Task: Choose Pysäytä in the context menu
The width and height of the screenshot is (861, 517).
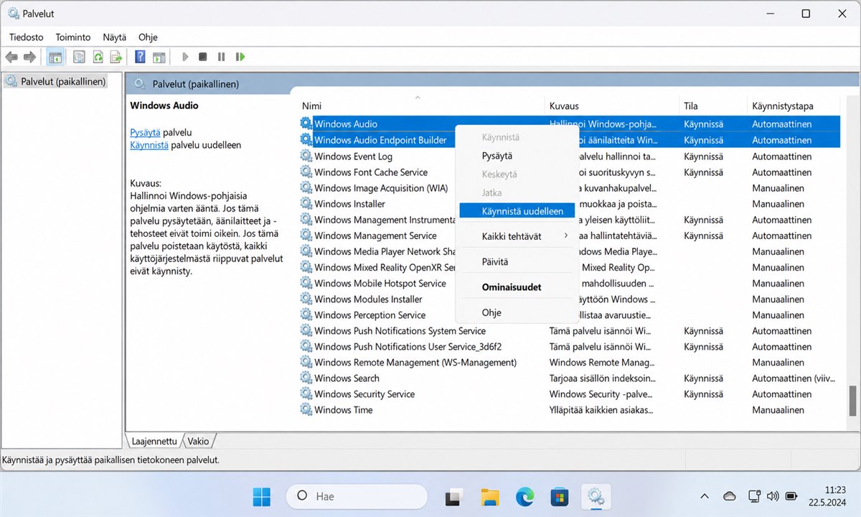Action: point(517,156)
